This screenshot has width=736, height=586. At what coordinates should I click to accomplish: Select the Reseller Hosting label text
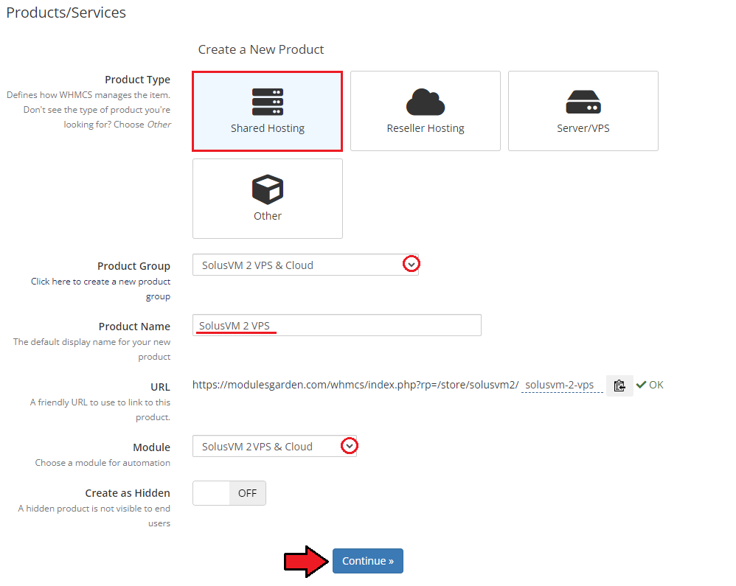click(426, 128)
